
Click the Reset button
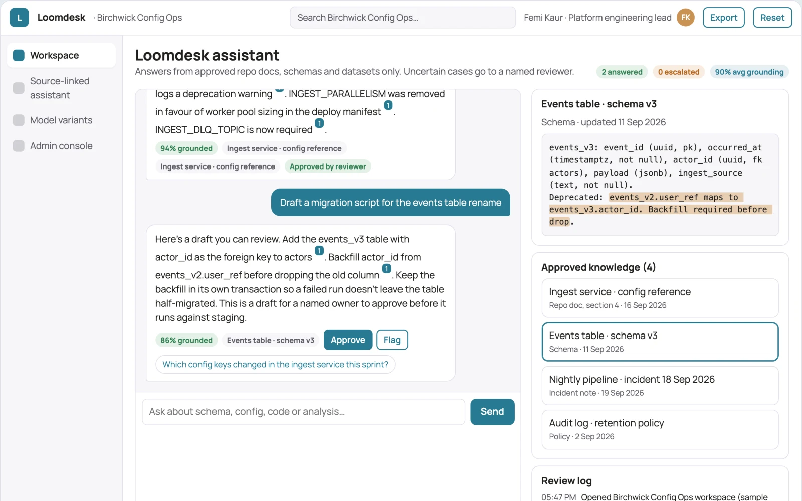[x=772, y=18]
